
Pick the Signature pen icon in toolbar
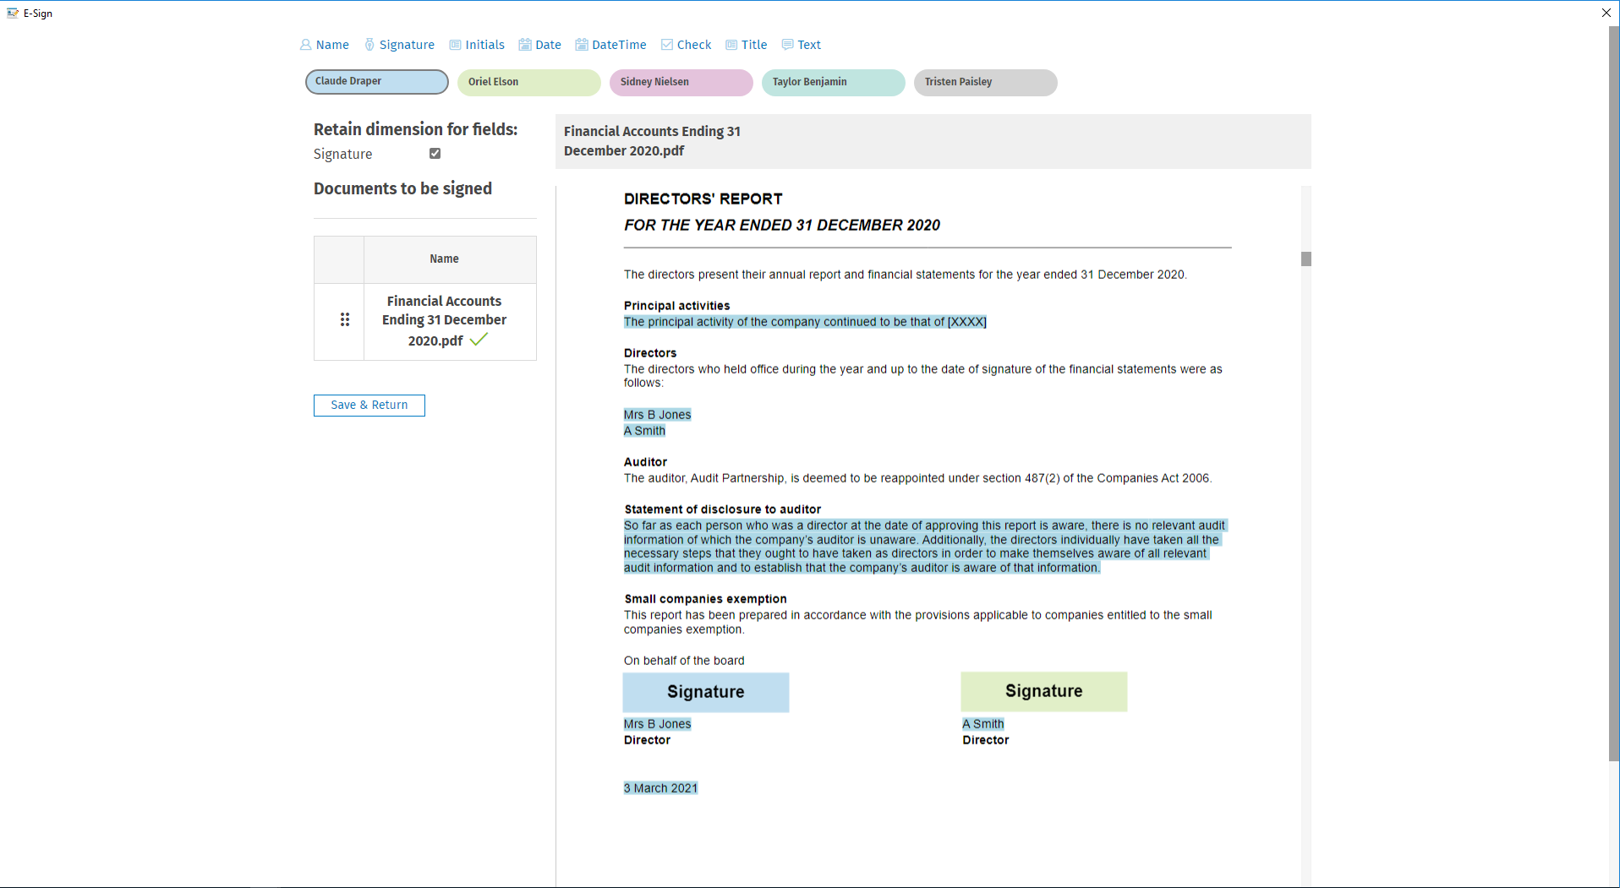369,45
